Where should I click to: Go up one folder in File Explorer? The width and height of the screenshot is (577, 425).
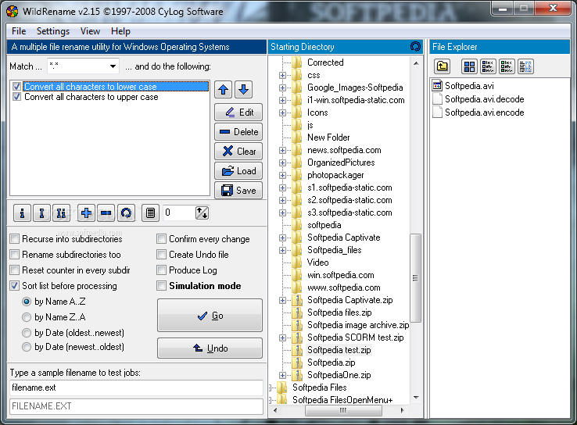click(442, 66)
